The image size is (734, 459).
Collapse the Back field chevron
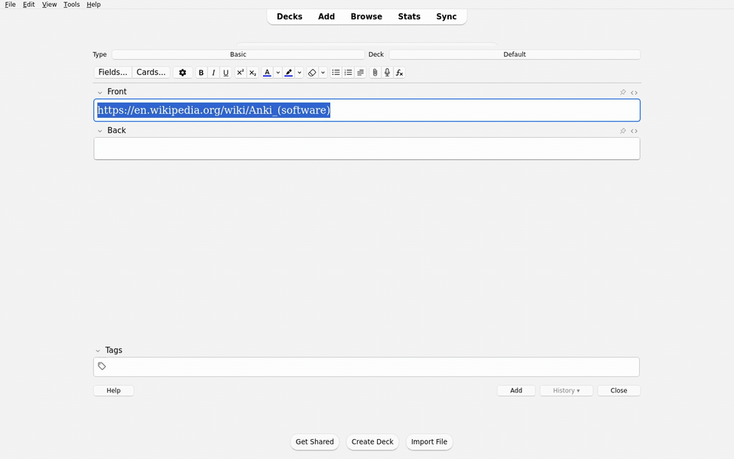[99, 131]
